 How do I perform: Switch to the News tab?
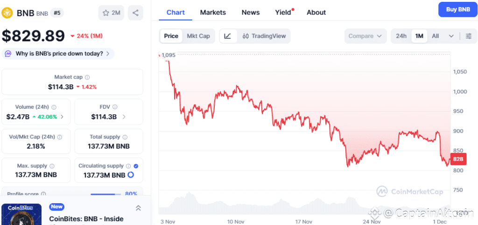[251, 13]
